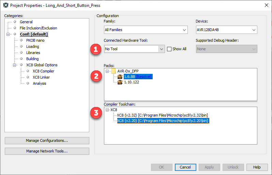The width and height of the screenshot is (272, 175).
Task: Click the Manage Configurations button
Action: point(47,140)
